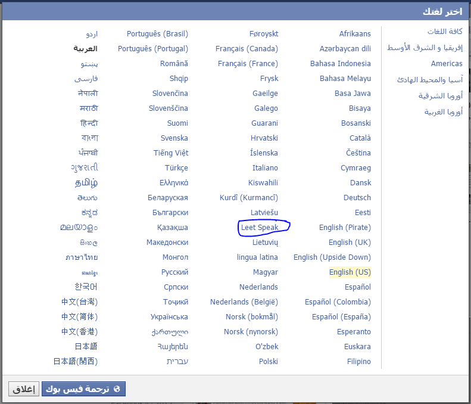
Task: Select Italiano language
Action: coord(265,167)
